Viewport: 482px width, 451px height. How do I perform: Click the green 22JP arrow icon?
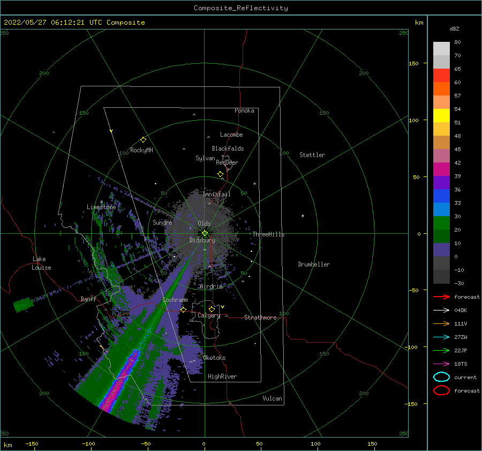point(441,350)
